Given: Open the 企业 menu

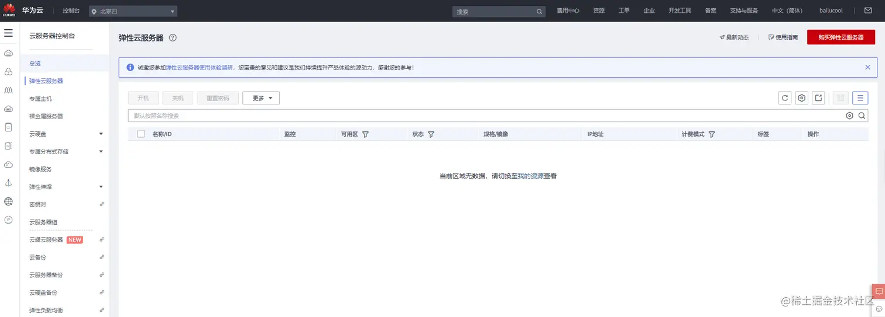Looking at the screenshot, I should click(649, 11).
